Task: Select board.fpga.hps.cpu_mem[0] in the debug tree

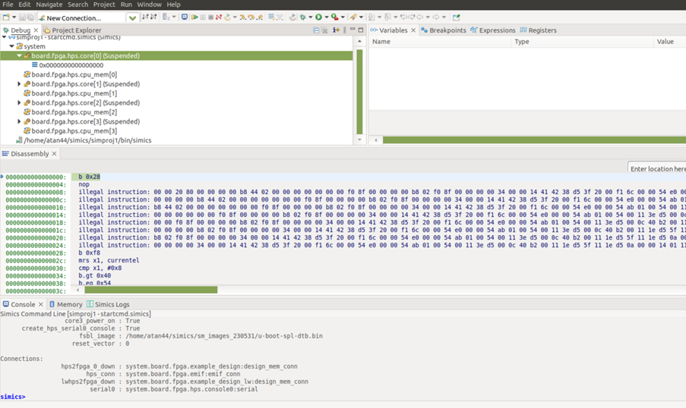Action: click(74, 74)
